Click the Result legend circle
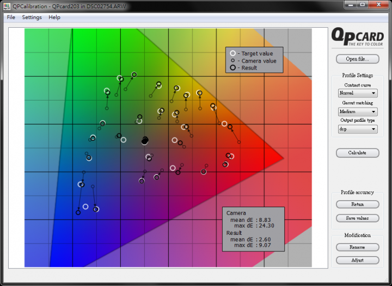392x286 pixels. point(233,67)
